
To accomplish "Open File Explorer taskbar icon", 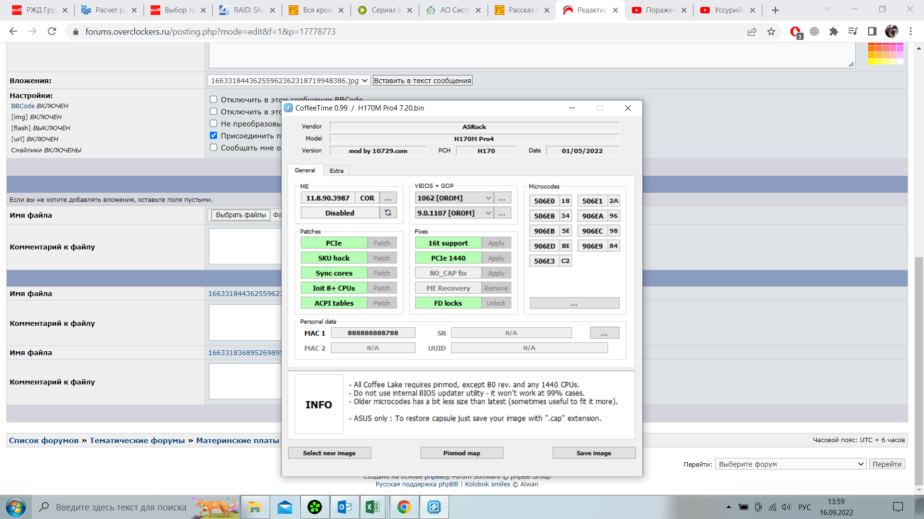I will click(255, 507).
